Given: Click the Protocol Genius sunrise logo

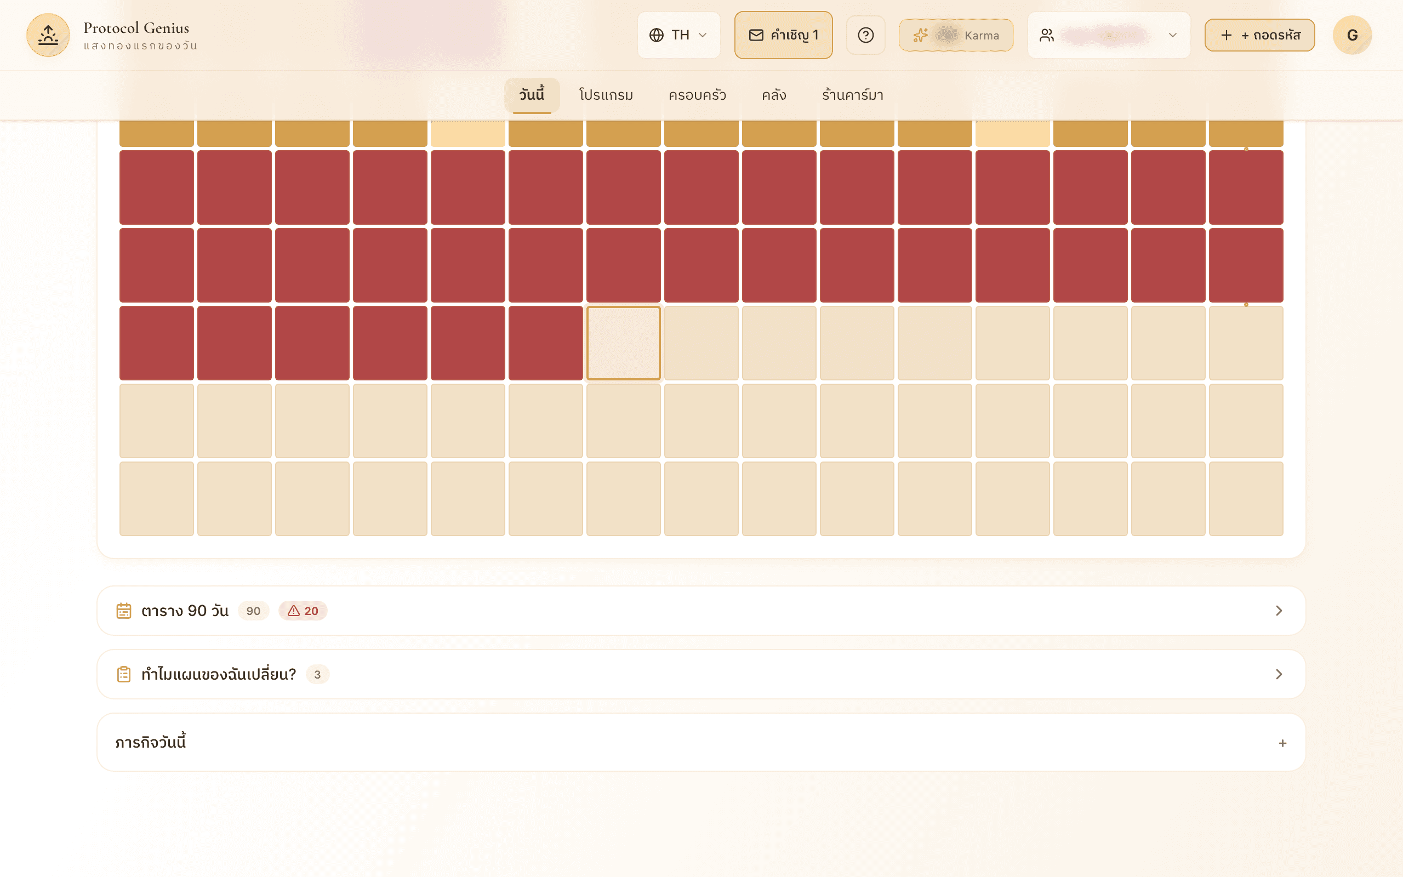Looking at the screenshot, I should (48, 35).
